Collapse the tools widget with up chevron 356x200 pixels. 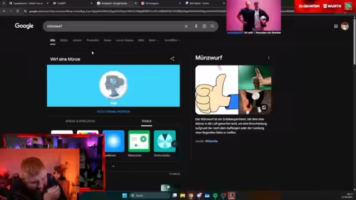(x=113, y=167)
